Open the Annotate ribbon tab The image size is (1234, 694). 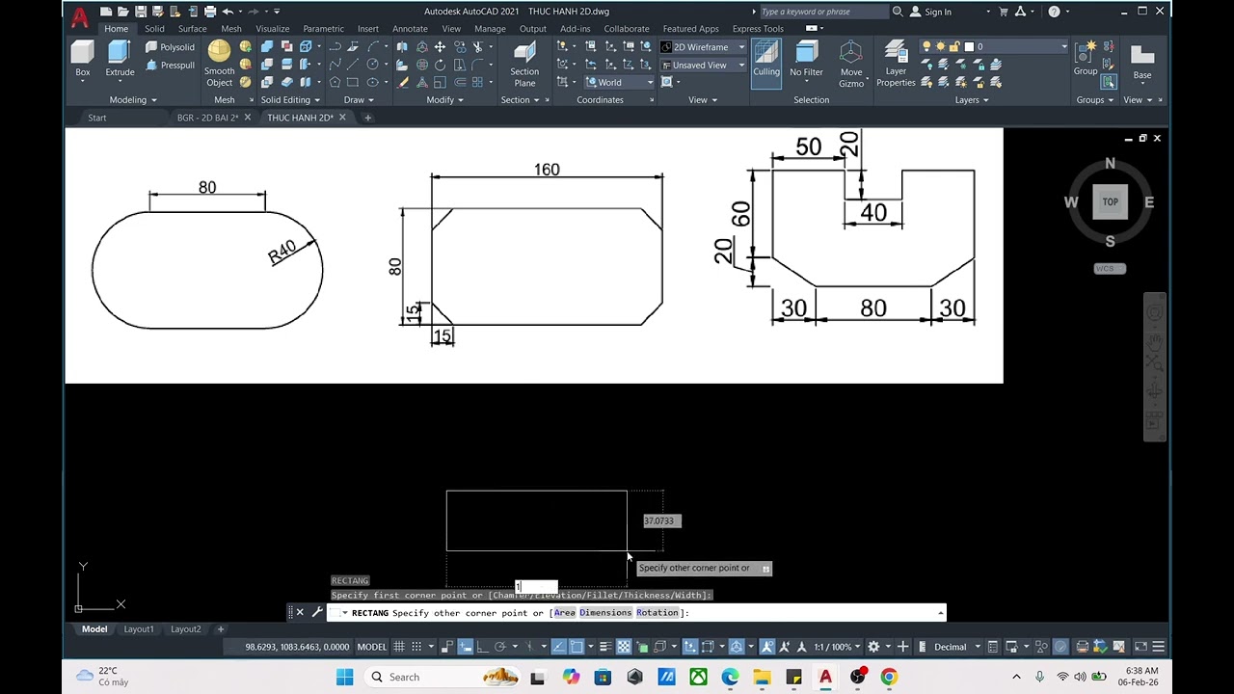(410, 29)
